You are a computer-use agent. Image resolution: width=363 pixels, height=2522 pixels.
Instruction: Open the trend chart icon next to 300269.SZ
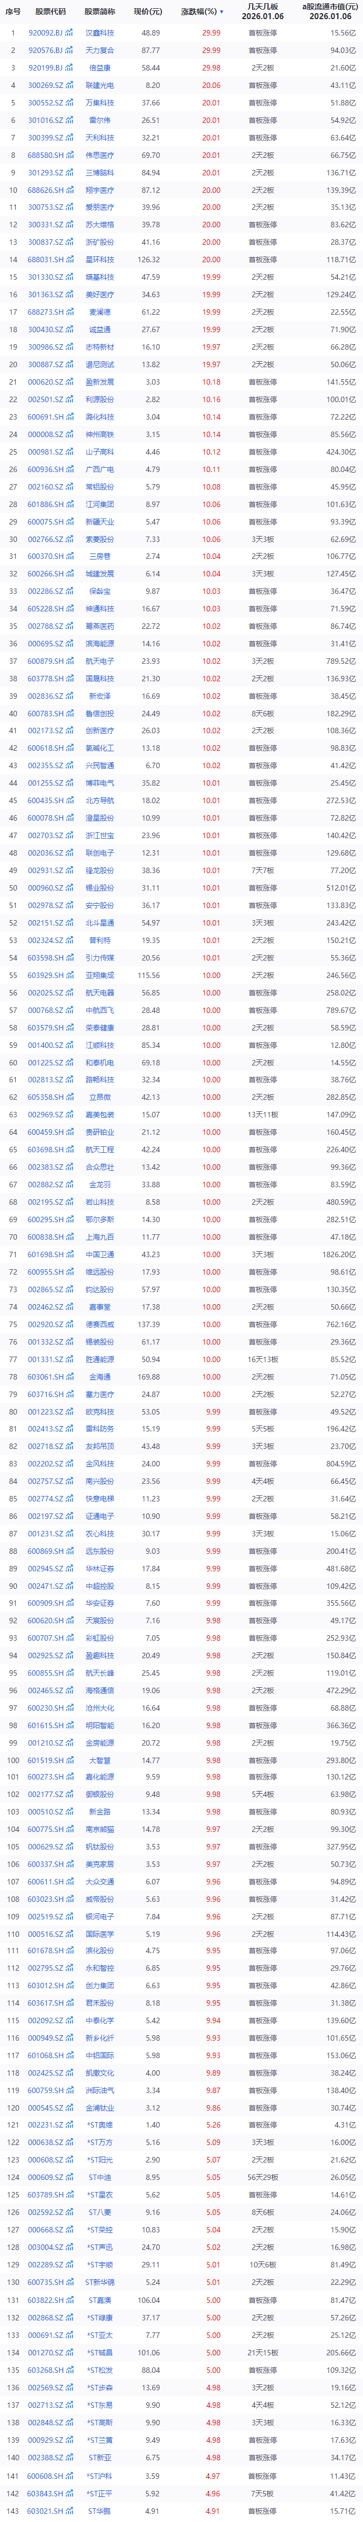tap(69, 85)
